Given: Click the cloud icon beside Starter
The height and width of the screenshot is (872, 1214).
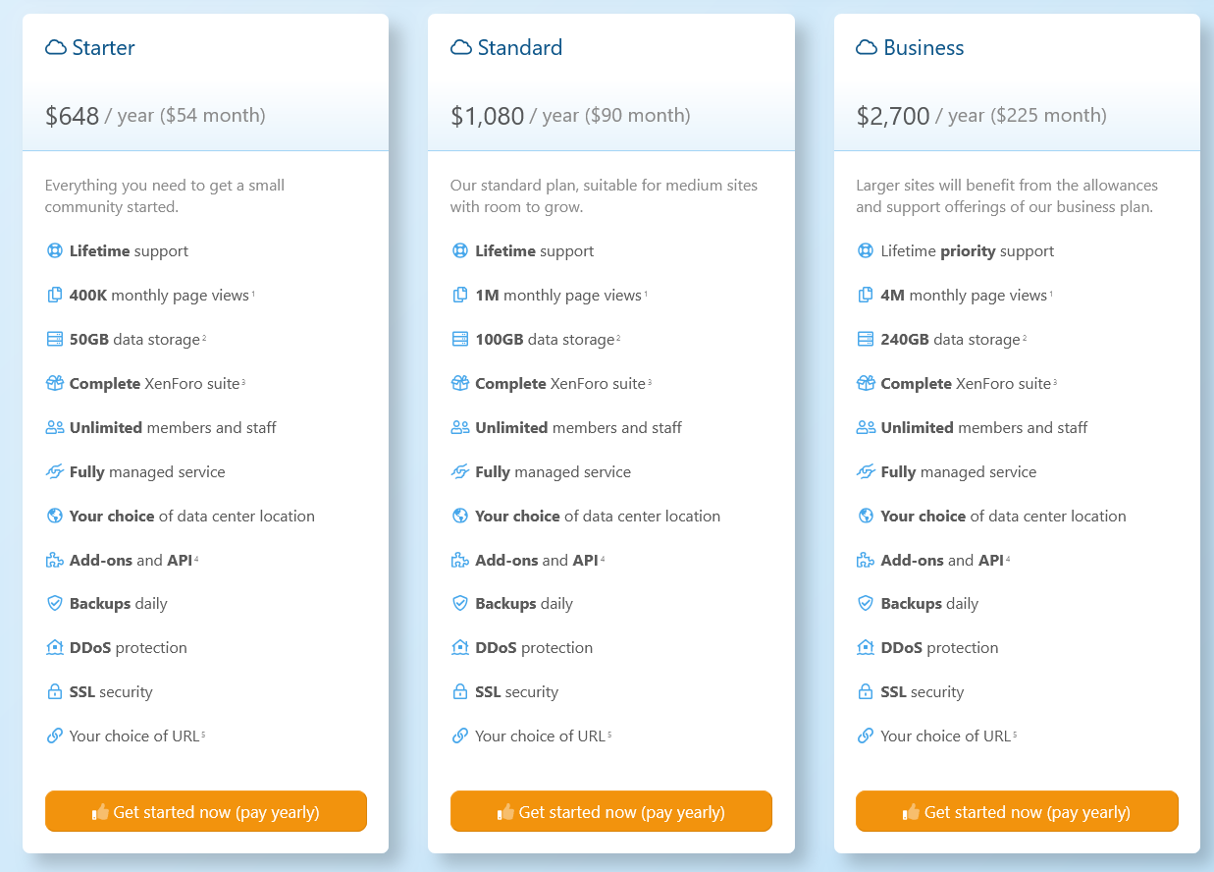Looking at the screenshot, I should [56, 47].
